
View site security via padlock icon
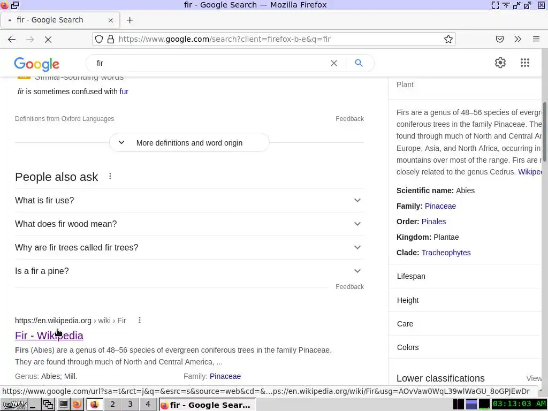point(111,39)
